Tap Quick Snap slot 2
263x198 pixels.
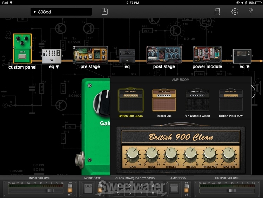(x=130, y=186)
